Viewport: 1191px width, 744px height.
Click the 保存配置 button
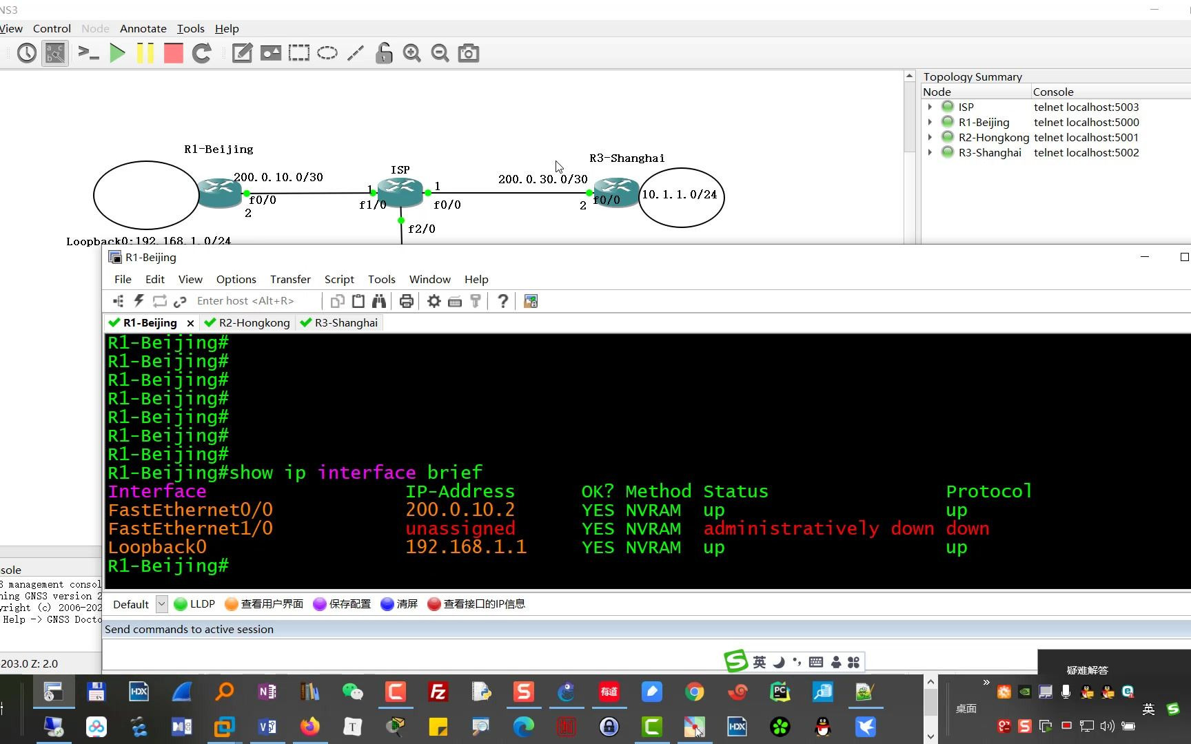click(343, 604)
